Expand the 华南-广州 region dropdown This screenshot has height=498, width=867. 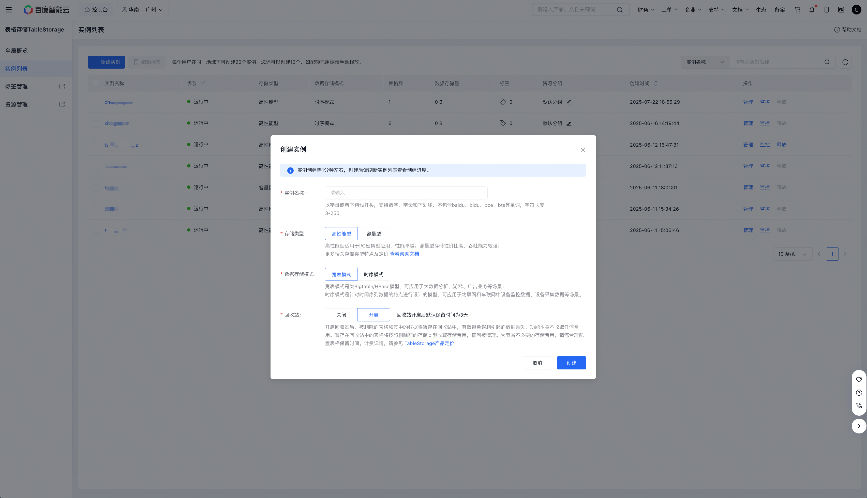tap(142, 10)
